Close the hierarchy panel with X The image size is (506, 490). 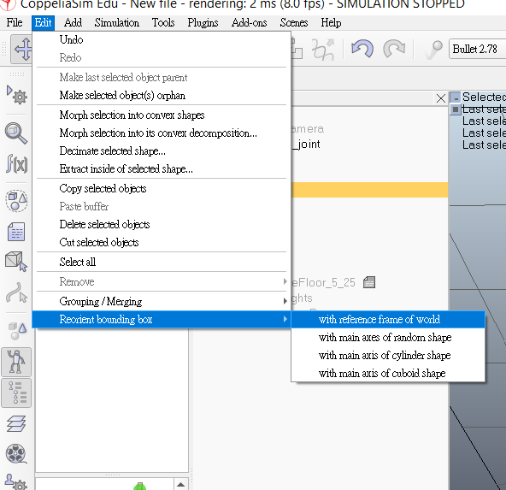point(440,98)
